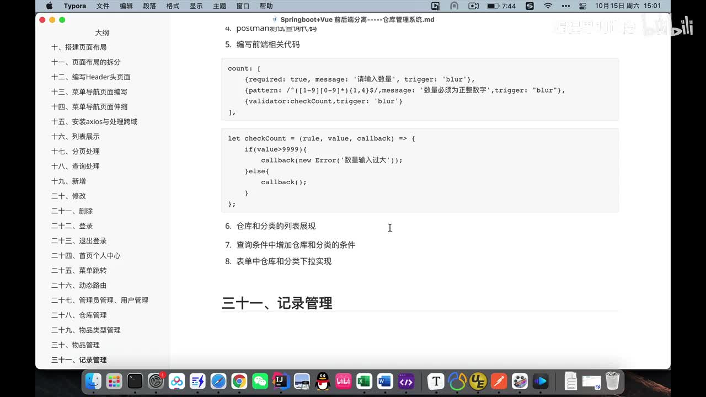Jump to outline item 二十九、物品类型管理

tap(86, 330)
